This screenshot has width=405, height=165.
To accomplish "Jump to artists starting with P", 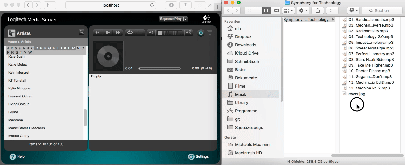I will click(8, 52).
